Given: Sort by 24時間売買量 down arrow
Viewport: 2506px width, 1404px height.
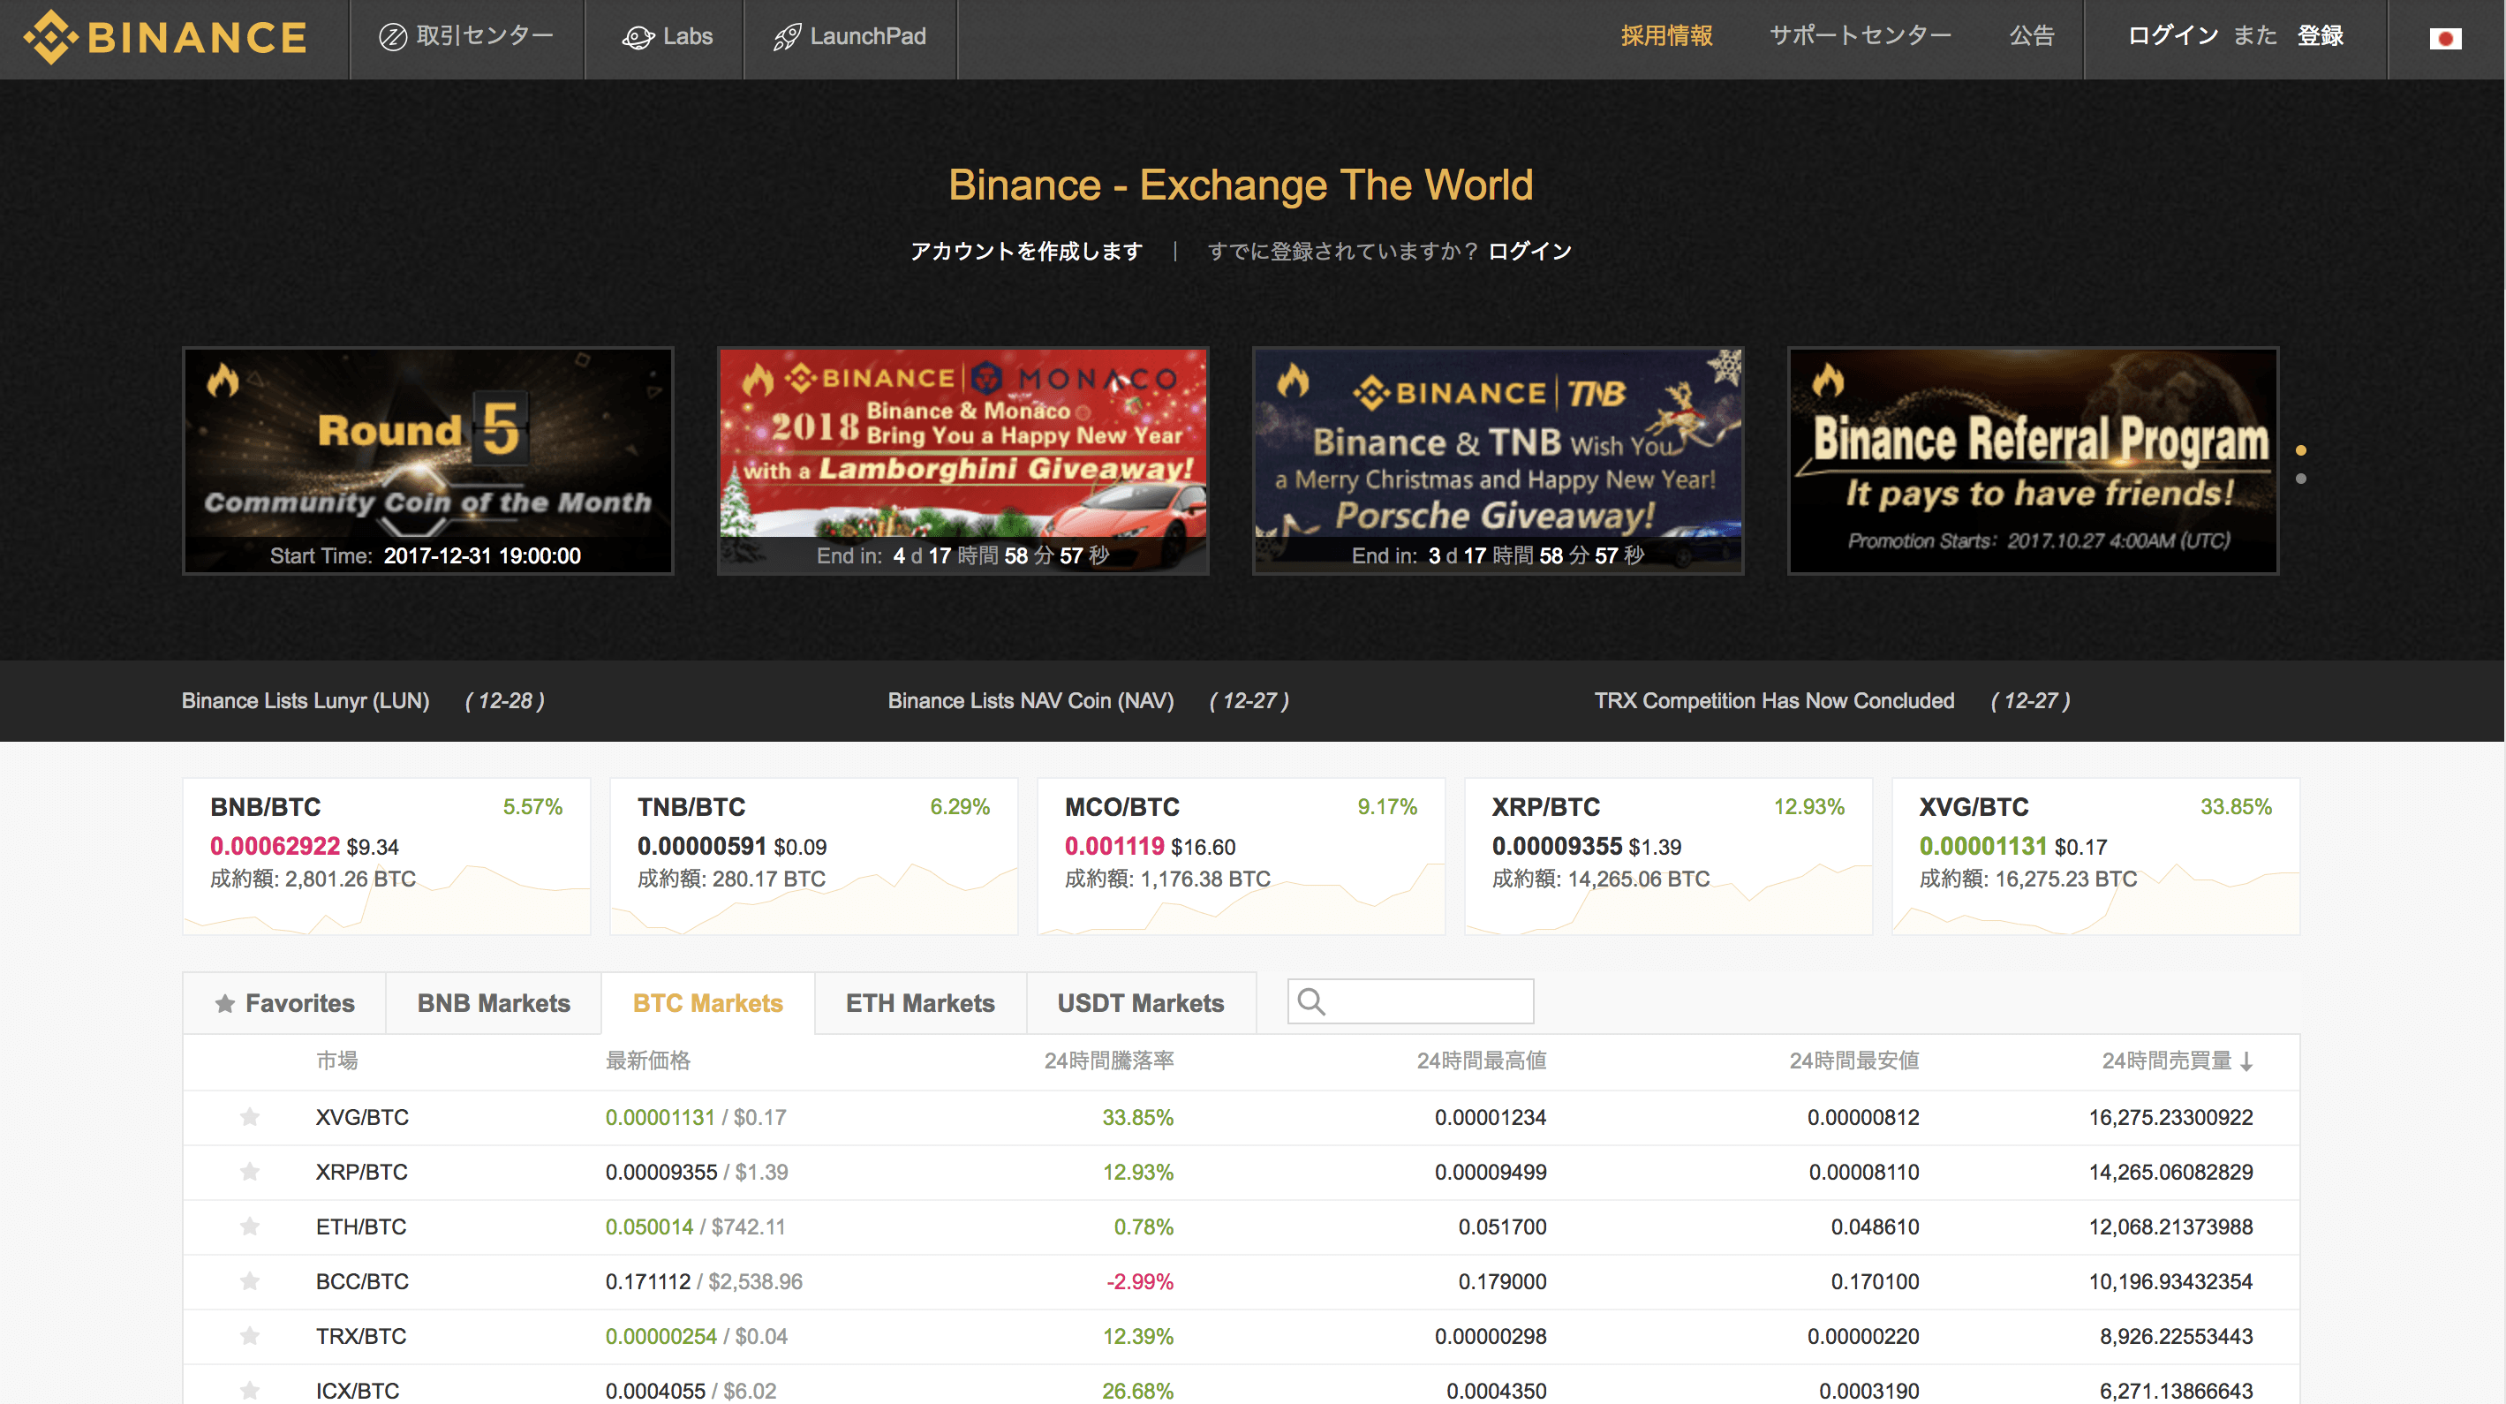Looking at the screenshot, I should [x=2246, y=1061].
